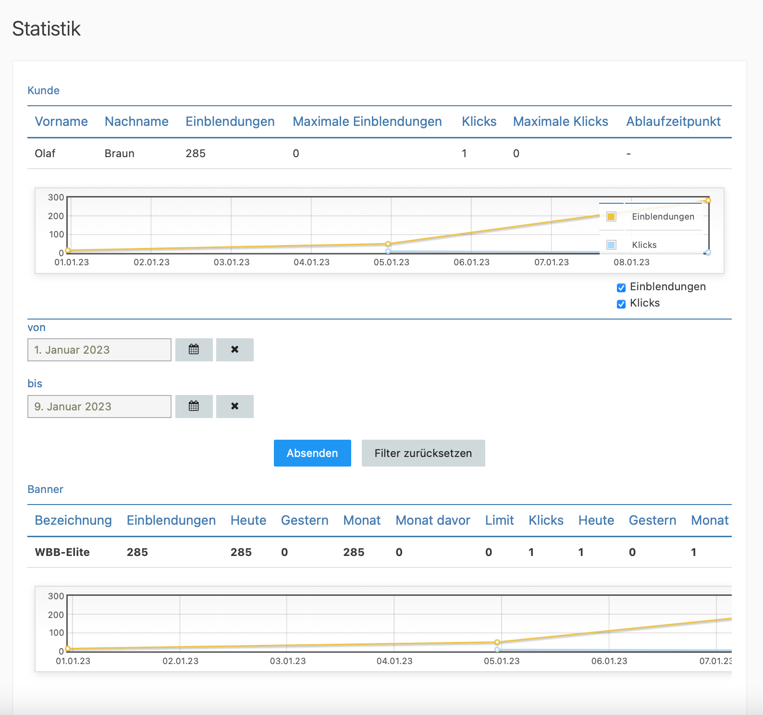Focus the 'bis' date field
This screenshot has width=763, height=715.
[99, 407]
